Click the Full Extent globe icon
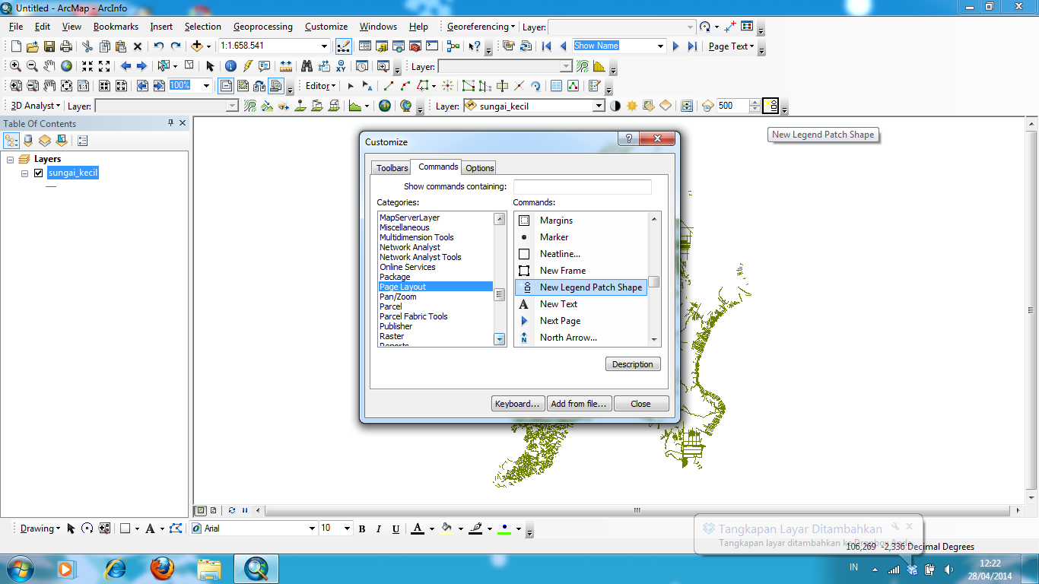 (66, 66)
